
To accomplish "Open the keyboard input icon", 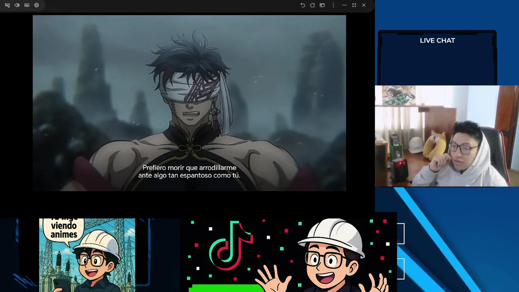I will click(27, 5).
